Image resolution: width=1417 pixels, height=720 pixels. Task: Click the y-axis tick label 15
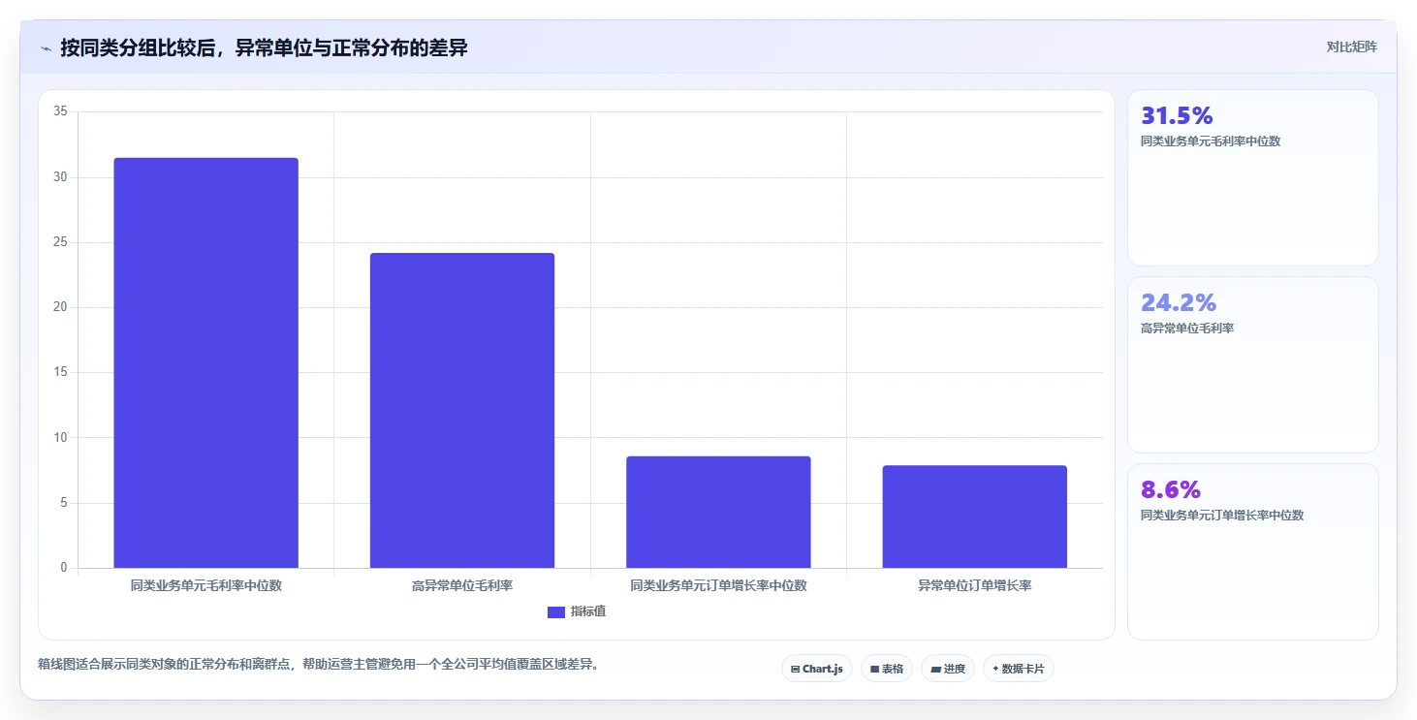[x=60, y=372]
